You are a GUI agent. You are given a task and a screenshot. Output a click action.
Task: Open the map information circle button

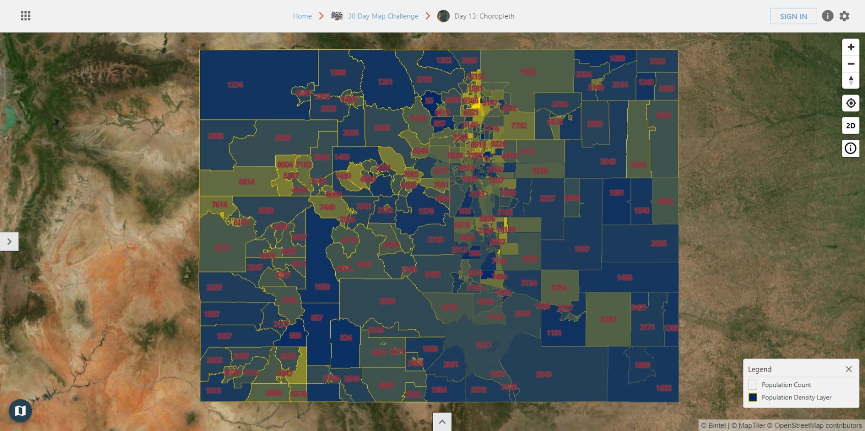pyautogui.click(x=851, y=148)
